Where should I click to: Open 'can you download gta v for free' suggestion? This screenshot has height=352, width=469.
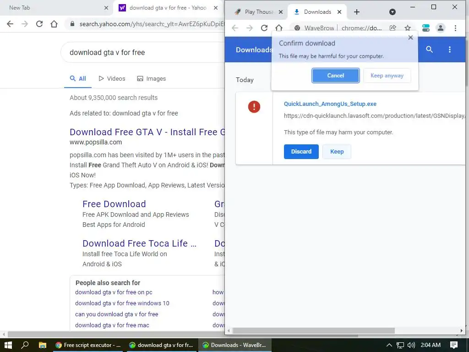(x=117, y=314)
